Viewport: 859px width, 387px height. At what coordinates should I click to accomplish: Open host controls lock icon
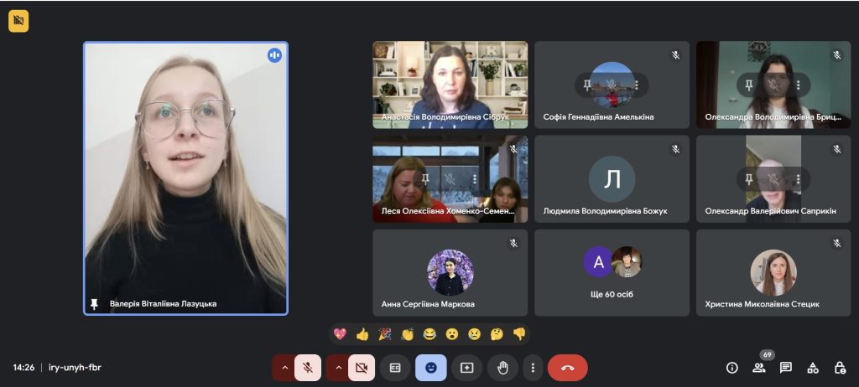[840, 368]
